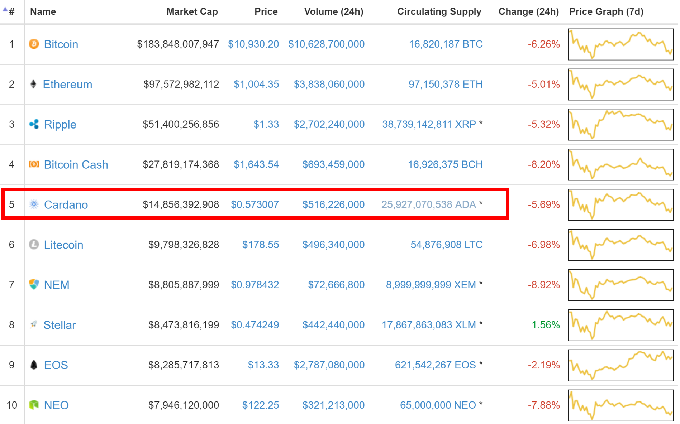Click the EOS logo icon
The height and width of the screenshot is (424, 680).
click(x=34, y=365)
